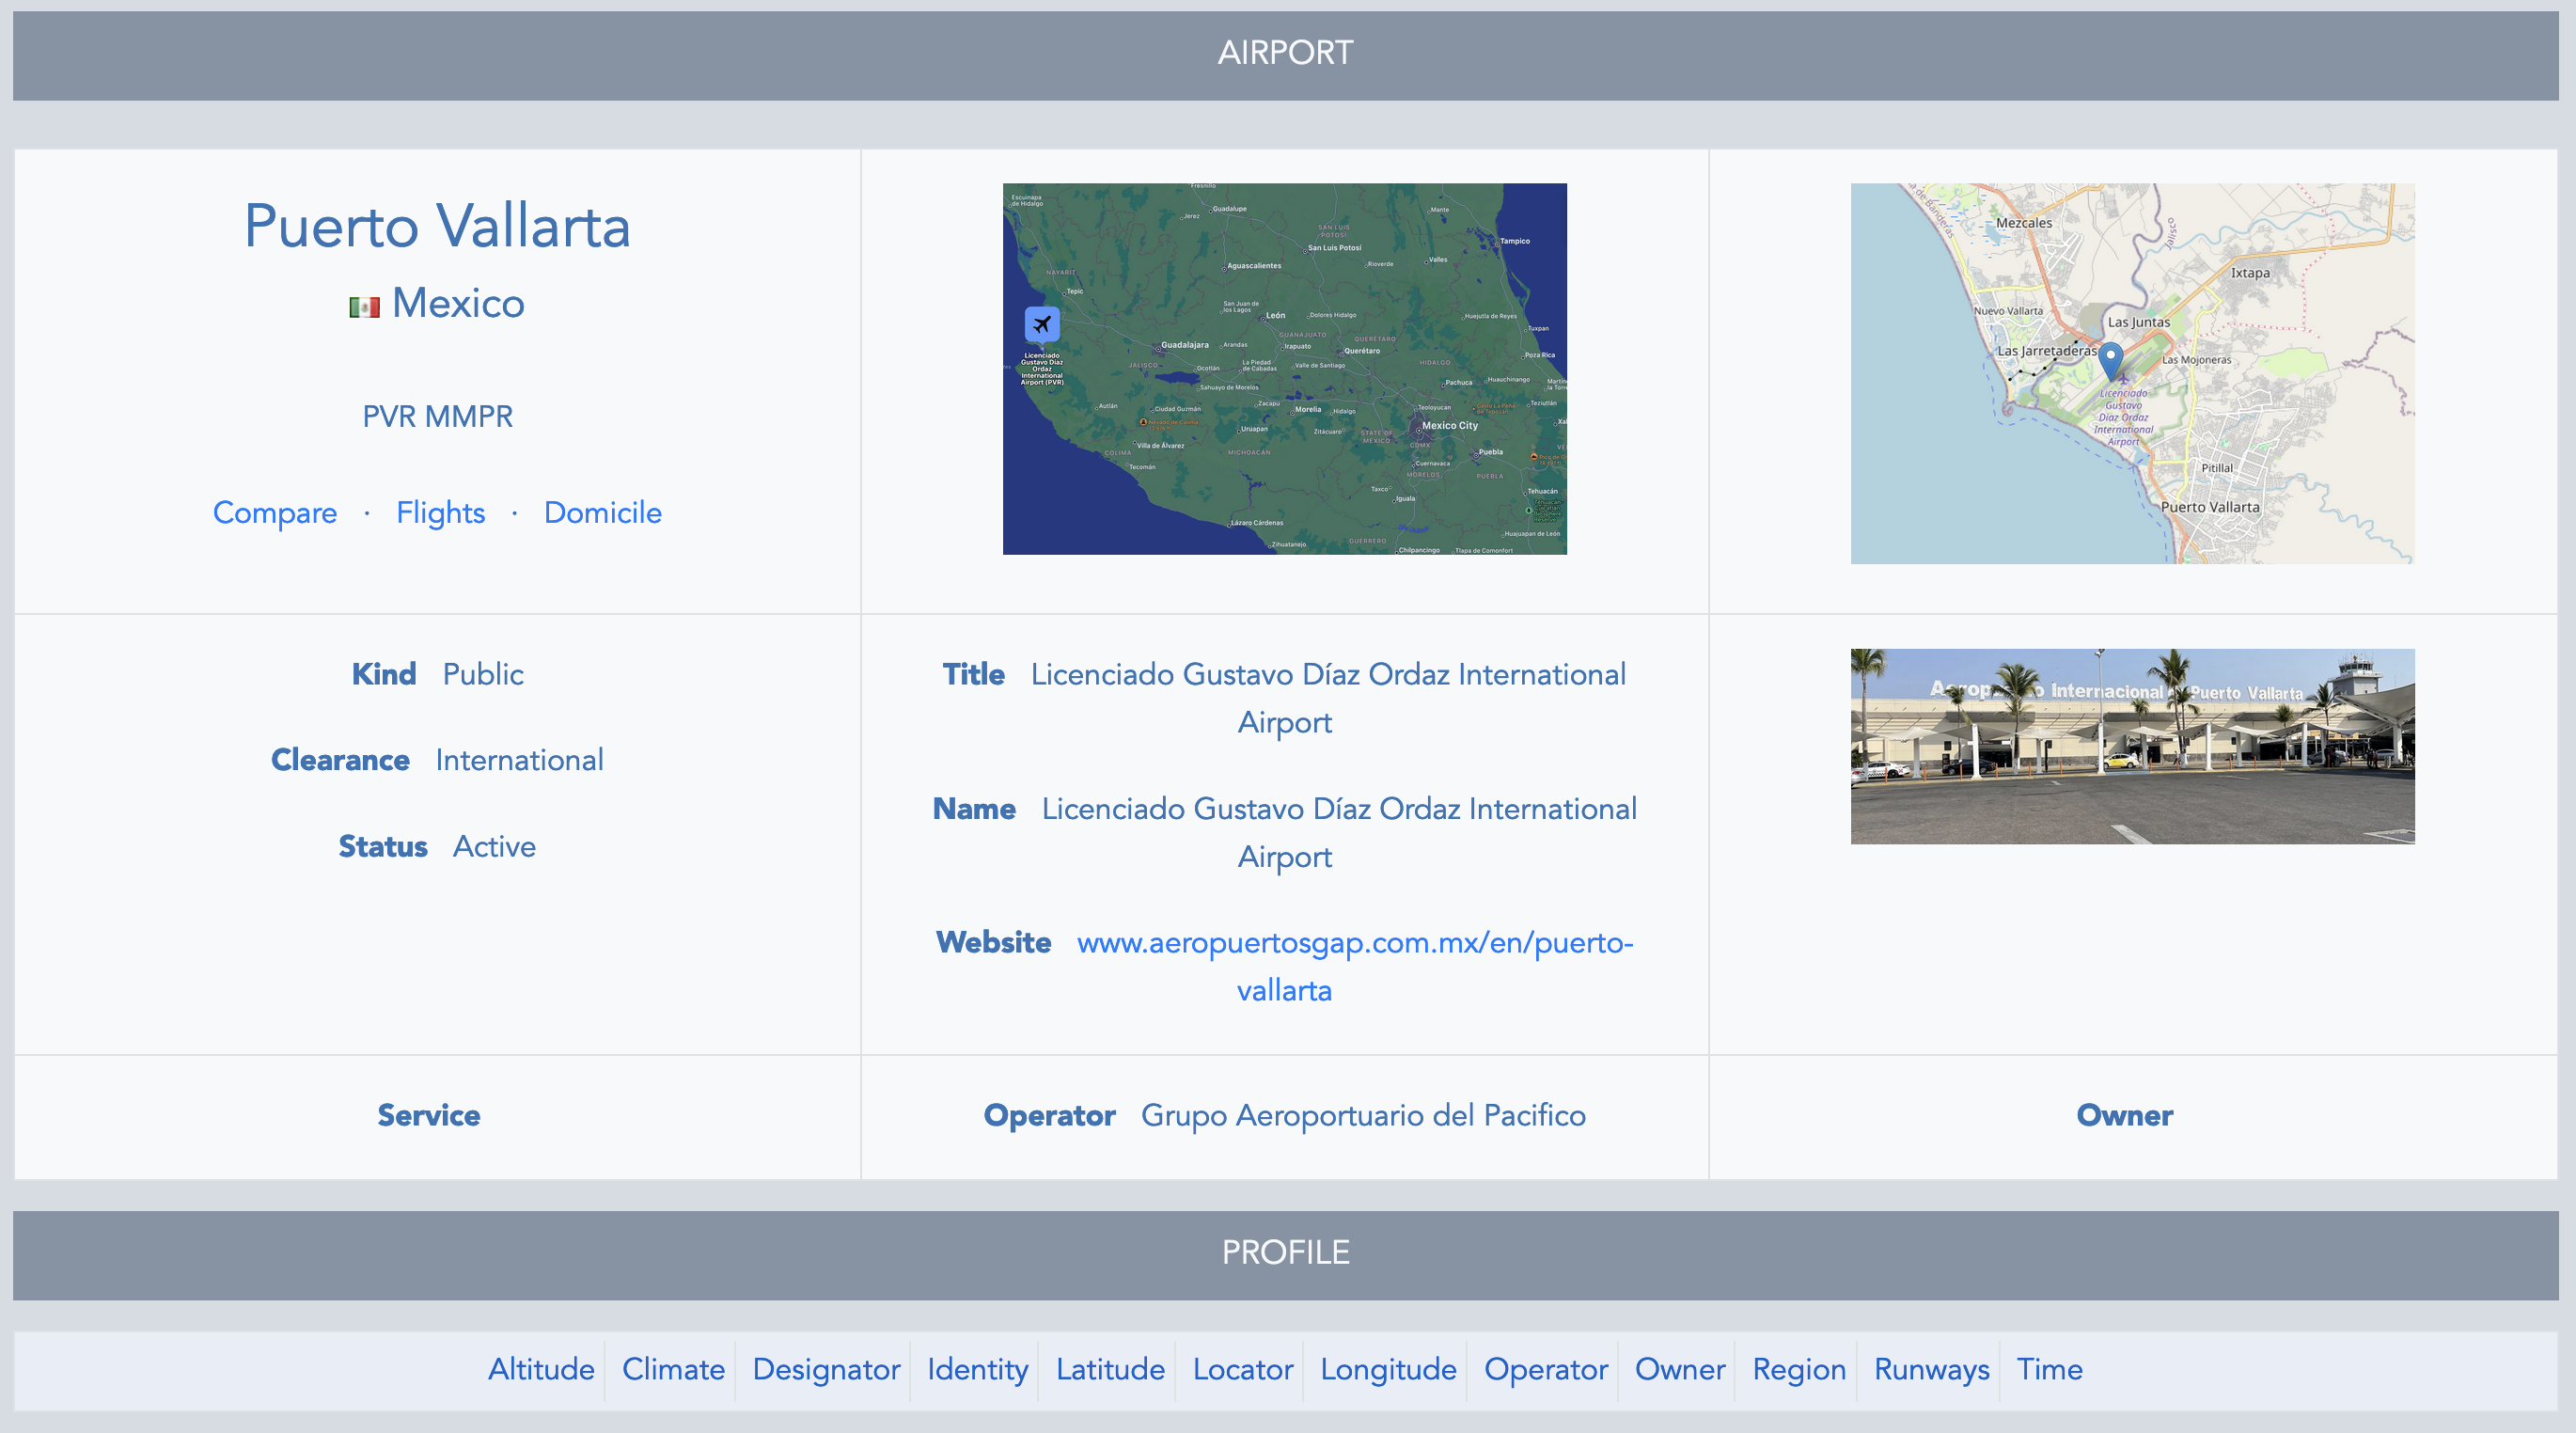Image resolution: width=2576 pixels, height=1433 pixels.
Task: Select the Region profile link
Action: 1798,1369
